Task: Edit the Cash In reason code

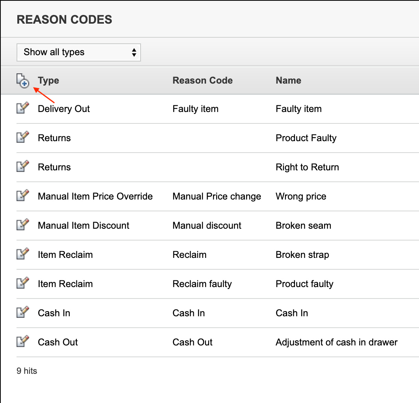Action: tap(23, 312)
